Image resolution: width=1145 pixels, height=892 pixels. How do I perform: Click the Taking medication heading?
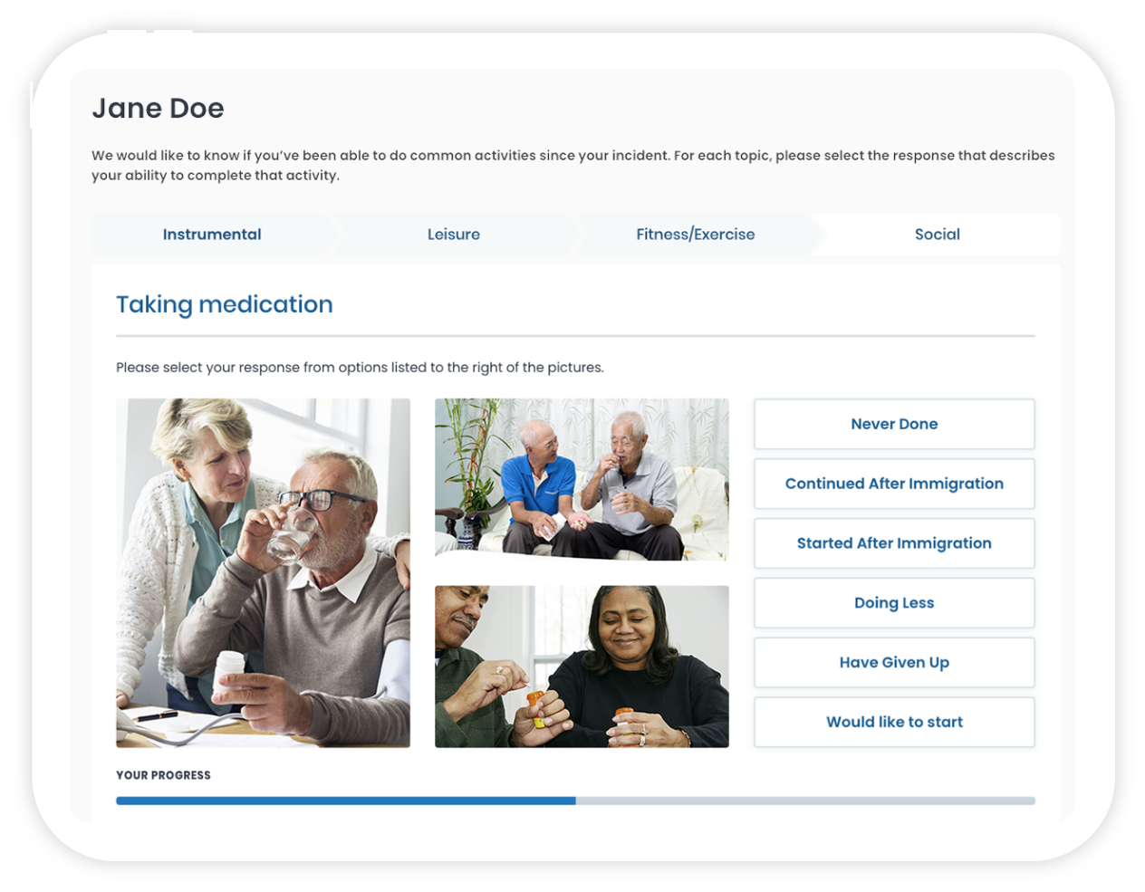pos(225,304)
